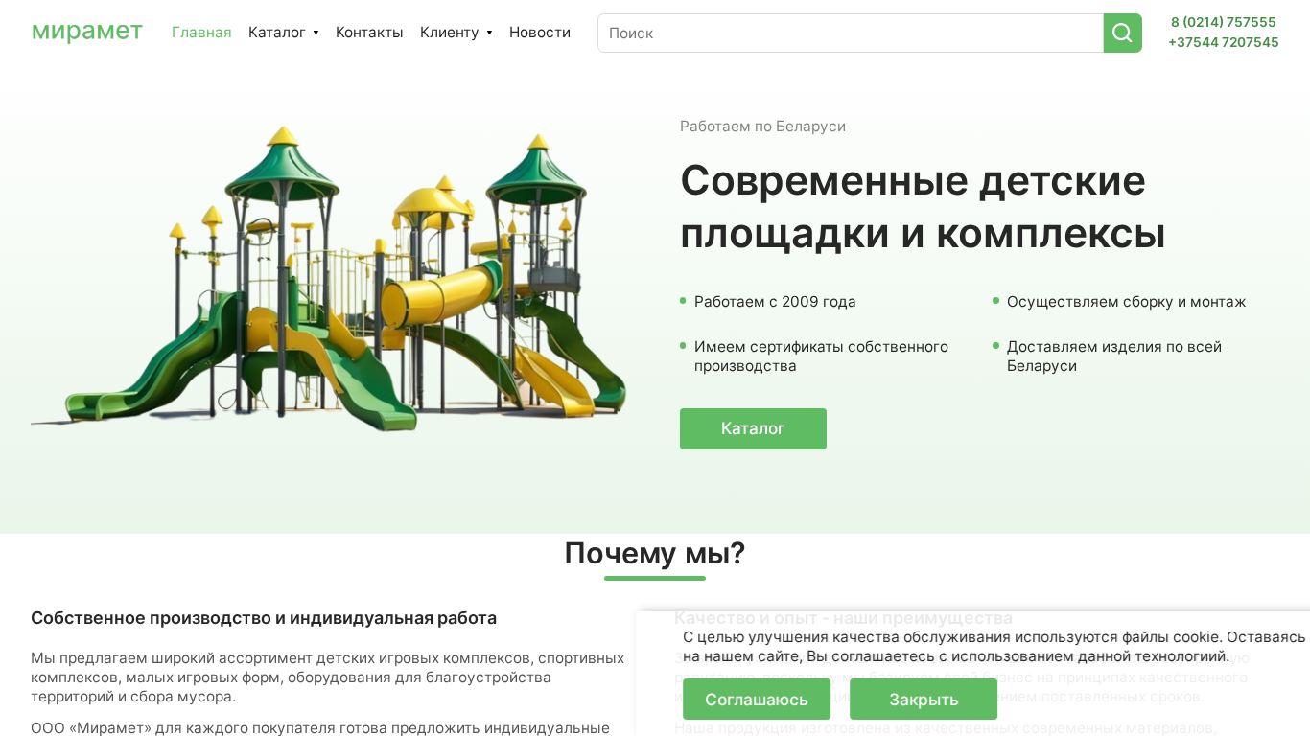Viewport: 1310px width, 736px height.
Task: Click the cookie notice text about файлы cookie
Action: 994,647
